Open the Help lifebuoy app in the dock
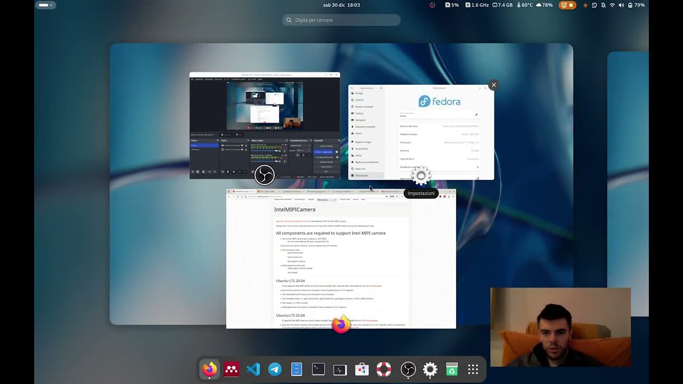This screenshot has width=683, height=384. pyautogui.click(x=384, y=369)
